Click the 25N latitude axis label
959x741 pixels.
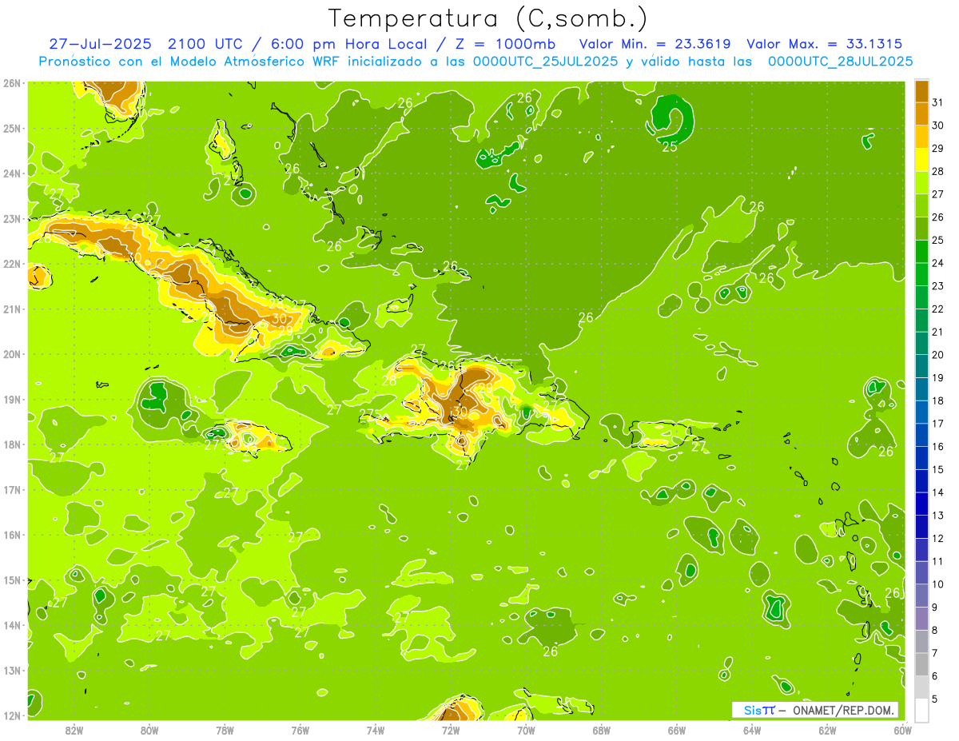pos(12,128)
